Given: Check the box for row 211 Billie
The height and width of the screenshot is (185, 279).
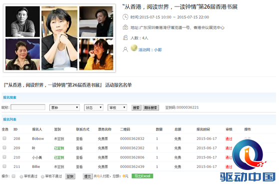Looking at the screenshot, I should pyautogui.click(x=4, y=166).
